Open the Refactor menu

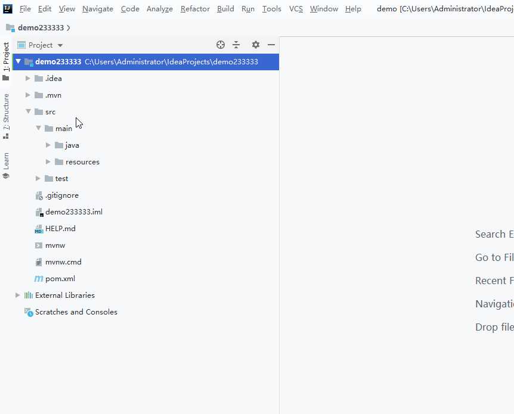coord(195,9)
